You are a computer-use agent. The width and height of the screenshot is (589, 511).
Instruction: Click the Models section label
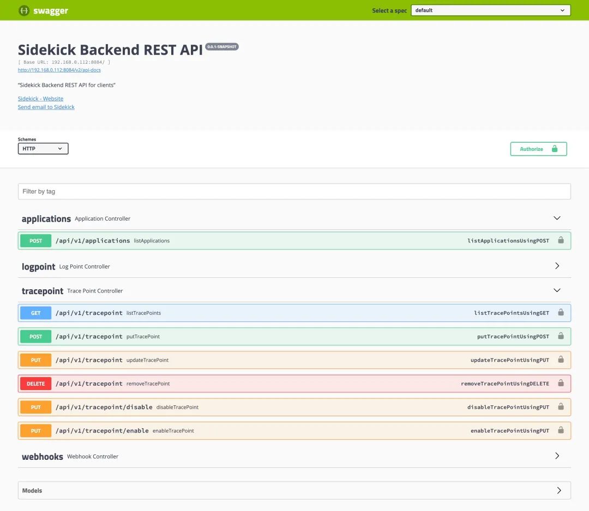coord(32,490)
